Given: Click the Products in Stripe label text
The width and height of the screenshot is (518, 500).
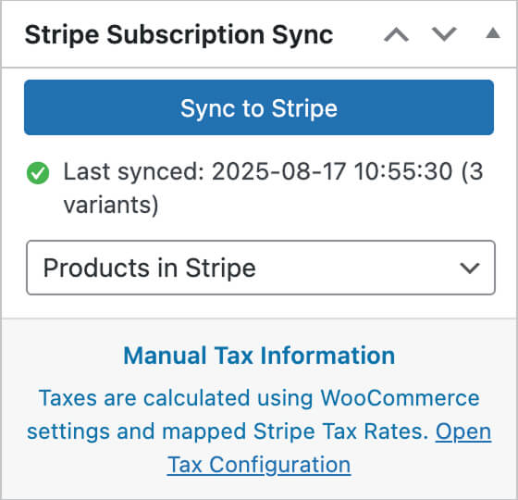Looking at the screenshot, I should pyautogui.click(x=149, y=268).
